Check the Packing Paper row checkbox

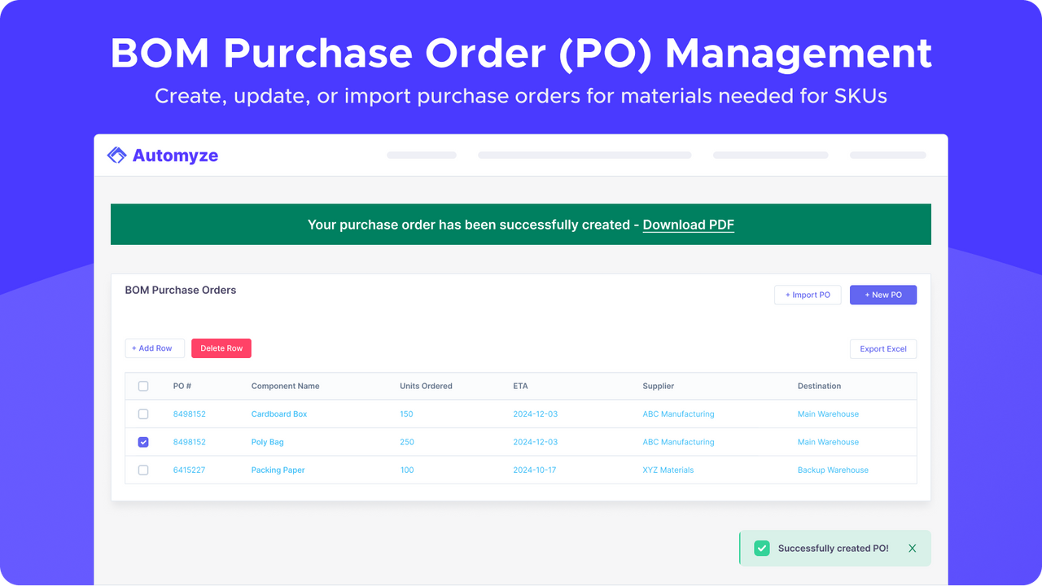[x=143, y=470]
